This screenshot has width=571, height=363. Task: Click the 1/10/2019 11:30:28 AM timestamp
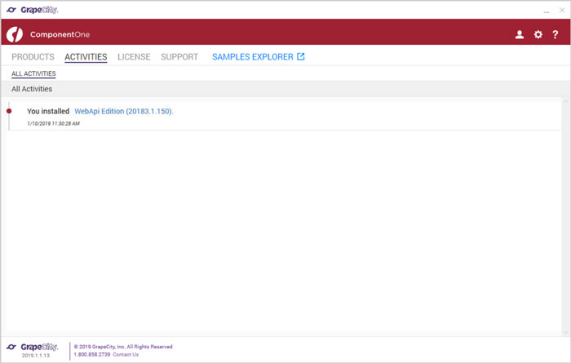53,123
